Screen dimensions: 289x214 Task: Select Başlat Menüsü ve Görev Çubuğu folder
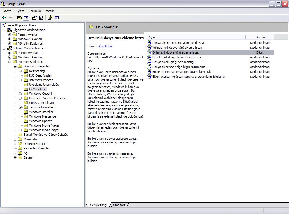pyautogui.click(x=46, y=135)
